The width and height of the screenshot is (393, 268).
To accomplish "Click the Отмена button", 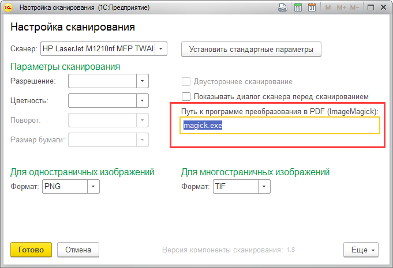I will [x=78, y=250].
